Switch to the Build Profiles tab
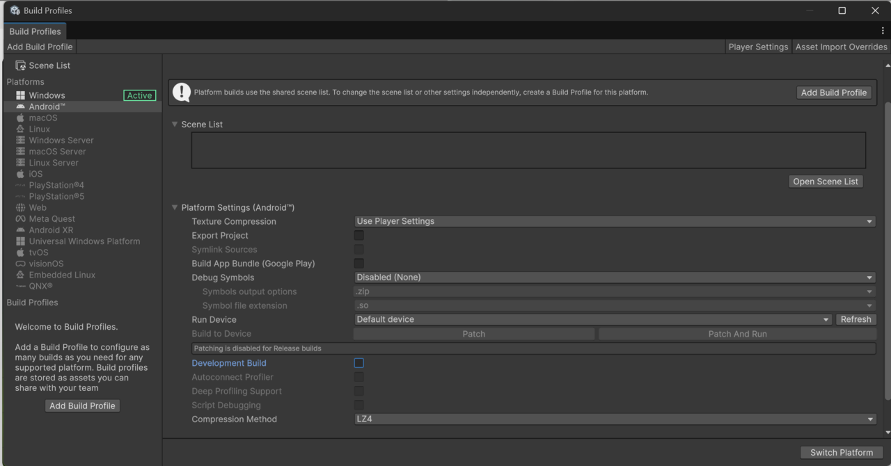891x466 pixels. [35, 31]
